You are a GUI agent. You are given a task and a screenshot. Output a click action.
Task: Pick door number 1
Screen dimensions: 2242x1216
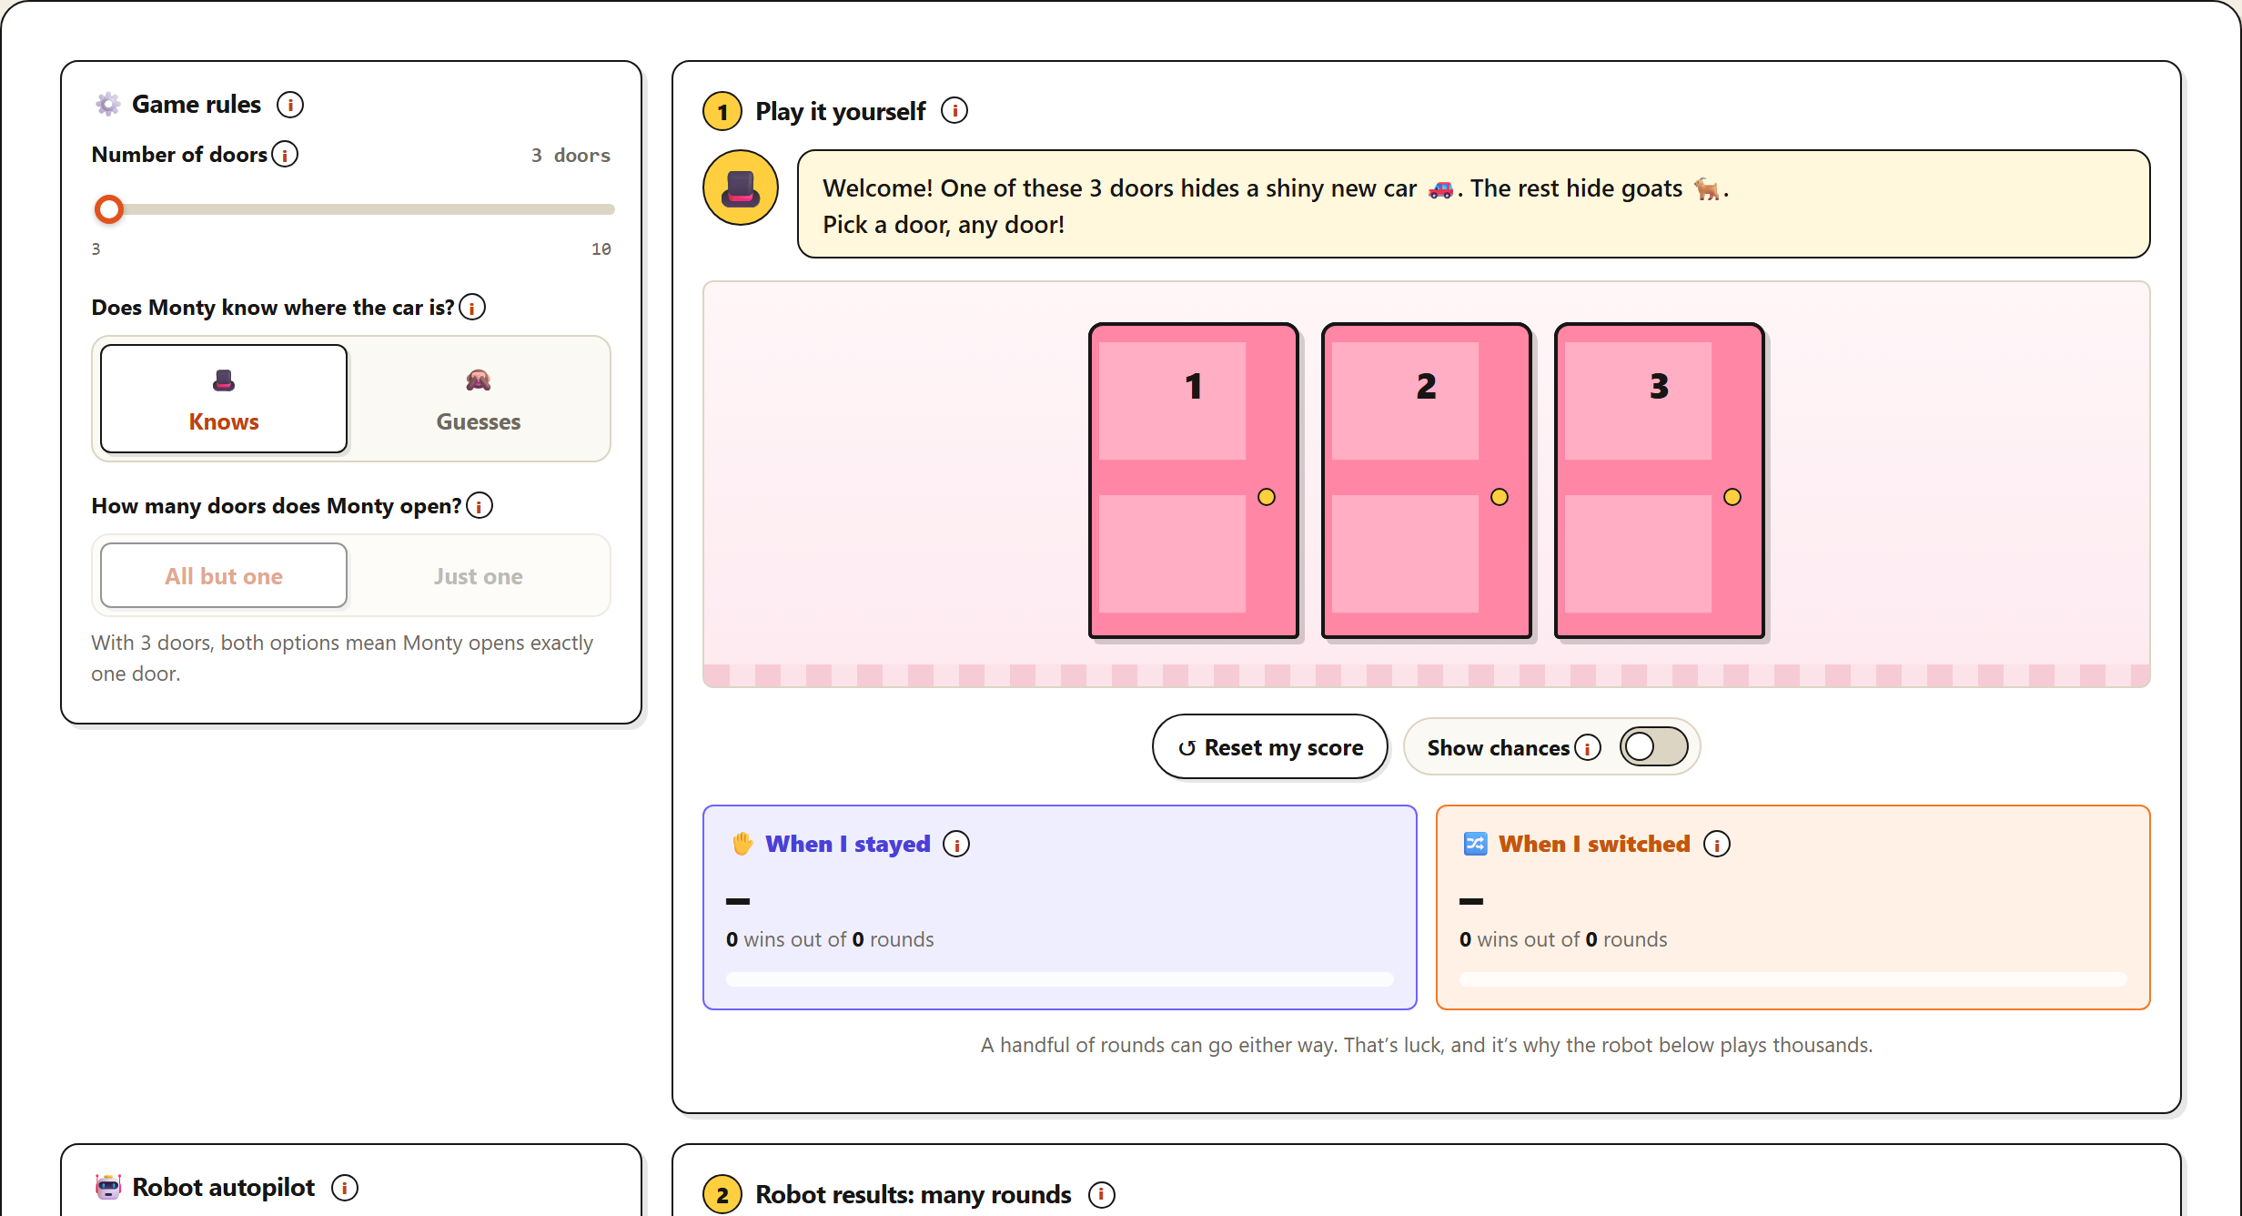coord(1194,481)
